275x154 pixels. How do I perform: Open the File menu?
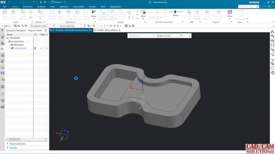coord(5,7)
